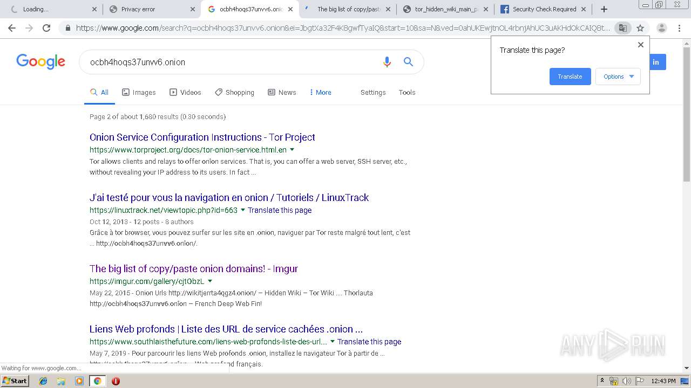The width and height of the screenshot is (691, 388).
Task: Open Chrome's three-dot menu
Action: pyautogui.click(x=679, y=28)
